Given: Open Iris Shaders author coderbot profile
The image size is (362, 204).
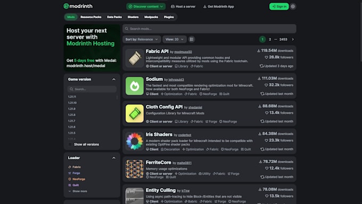Looking at the screenshot, I should pyautogui.click(x=185, y=135).
